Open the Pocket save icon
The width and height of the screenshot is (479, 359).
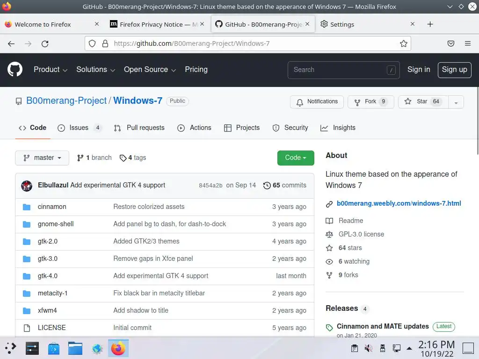[451, 43]
